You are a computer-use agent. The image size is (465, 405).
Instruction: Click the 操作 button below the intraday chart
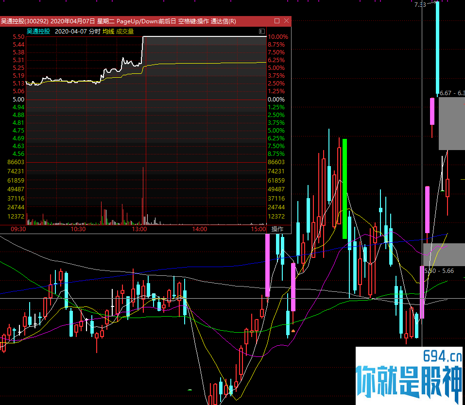(277, 229)
